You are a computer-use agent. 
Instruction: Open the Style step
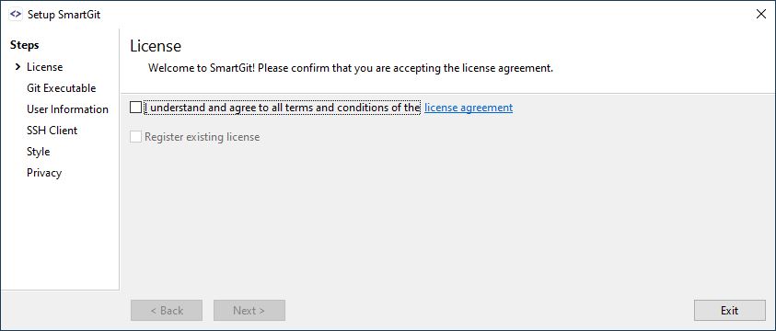(38, 152)
